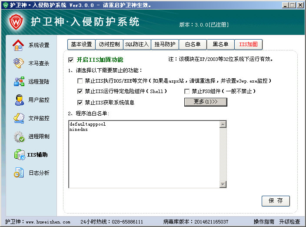This screenshot has height=227, width=306.
Task: Select the IIS辅助 sidebar label
Action: pos(37,155)
